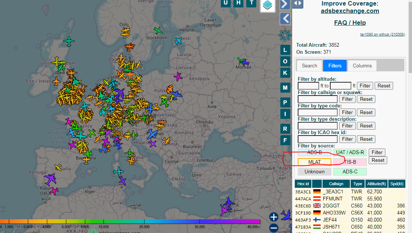This screenshot has width=412, height=233.
Task: Collapse sidebar with left chevron button
Action: (x=285, y=19)
